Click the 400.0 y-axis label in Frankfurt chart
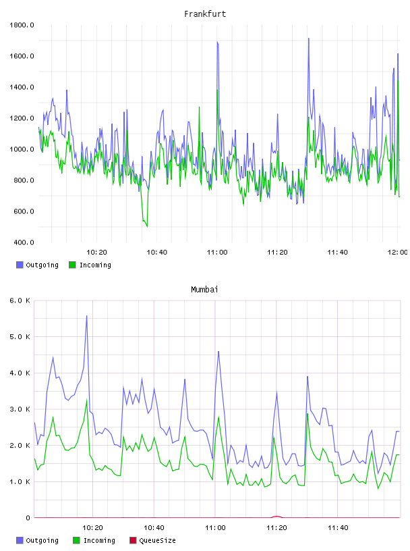410x551 pixels. [x=24, y=242]
